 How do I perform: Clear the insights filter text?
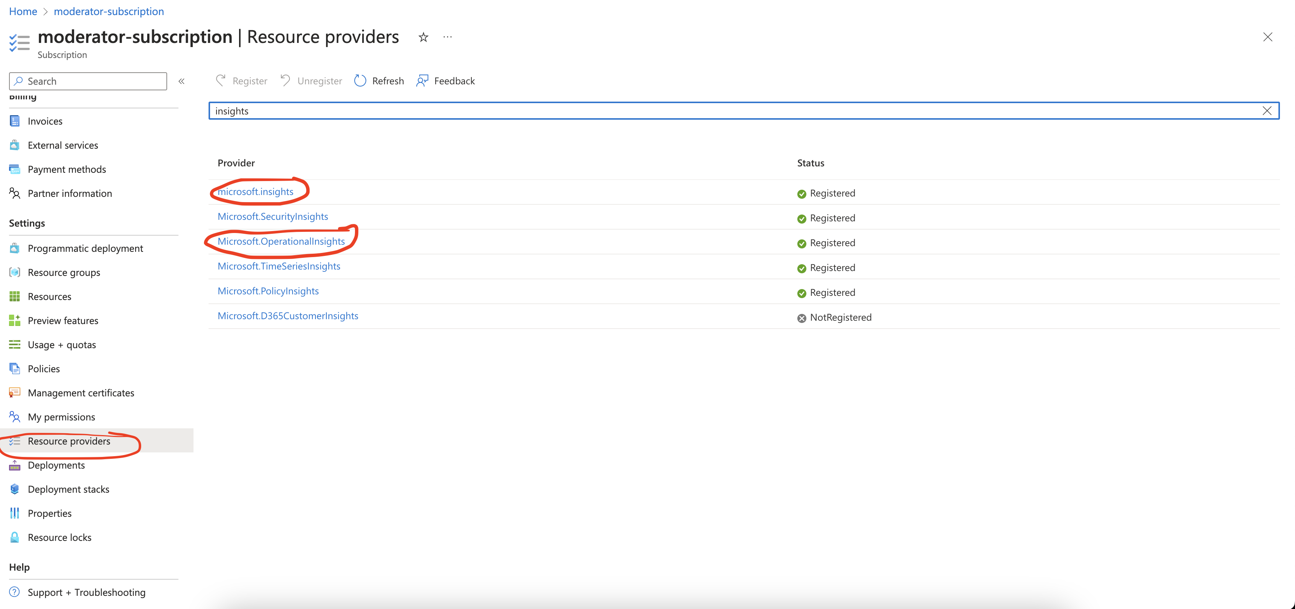click(x=1267, y=111)
